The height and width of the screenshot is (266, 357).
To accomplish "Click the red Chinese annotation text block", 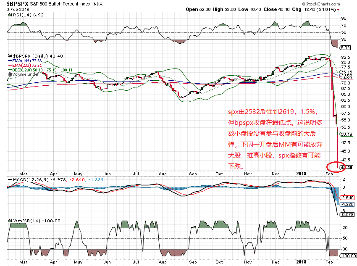I will coord(275,139).
